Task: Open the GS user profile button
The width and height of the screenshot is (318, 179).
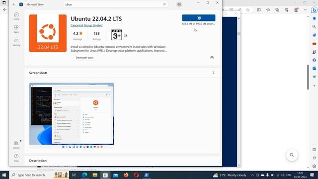Action: tap(179, 4)
